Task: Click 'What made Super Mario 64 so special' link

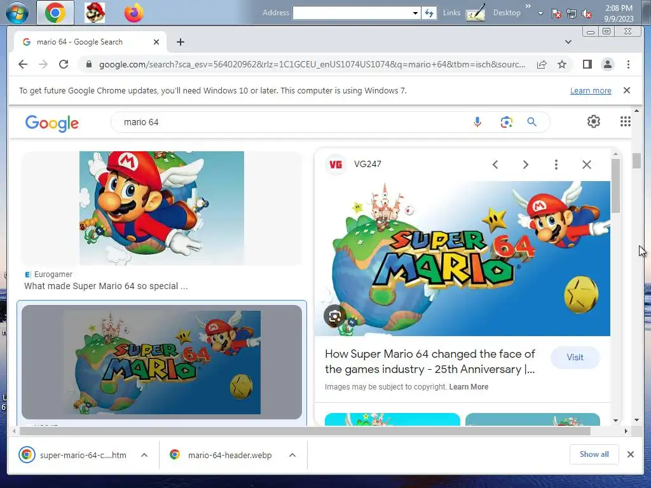Action: (106, 286)
